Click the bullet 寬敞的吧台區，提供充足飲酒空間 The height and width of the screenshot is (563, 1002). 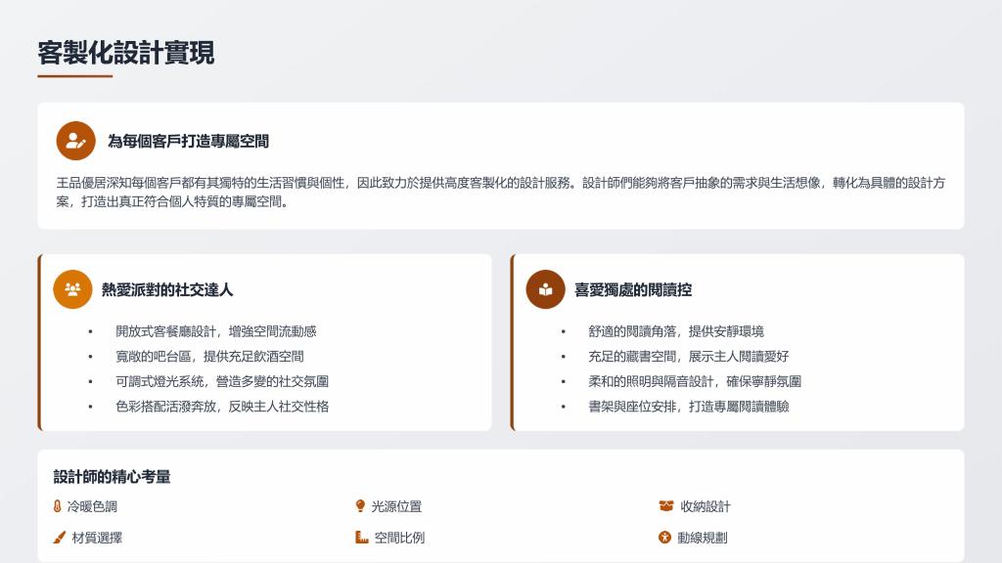pyautogui.click(x=209, y=357)
